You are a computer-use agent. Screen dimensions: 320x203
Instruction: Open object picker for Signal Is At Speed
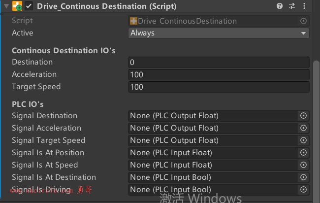303,165
